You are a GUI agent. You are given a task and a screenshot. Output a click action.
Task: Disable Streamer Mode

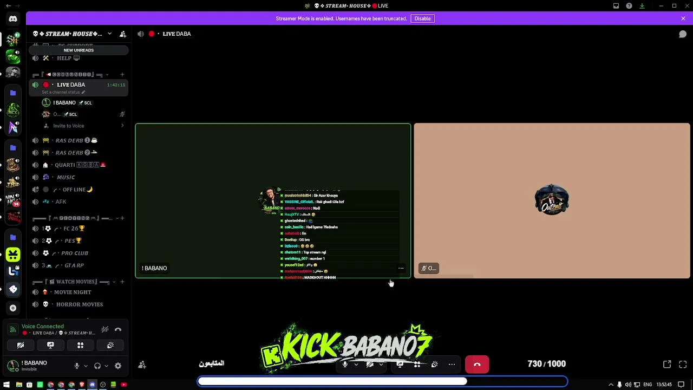[x=422, y=18]
